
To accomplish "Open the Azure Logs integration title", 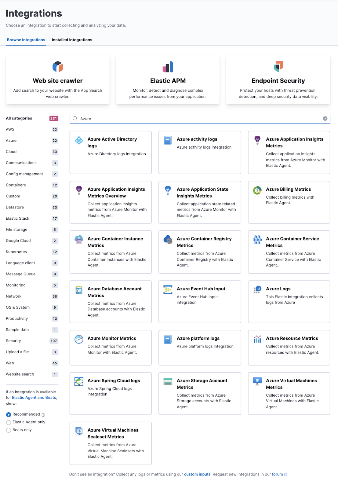I will point(278,289).
